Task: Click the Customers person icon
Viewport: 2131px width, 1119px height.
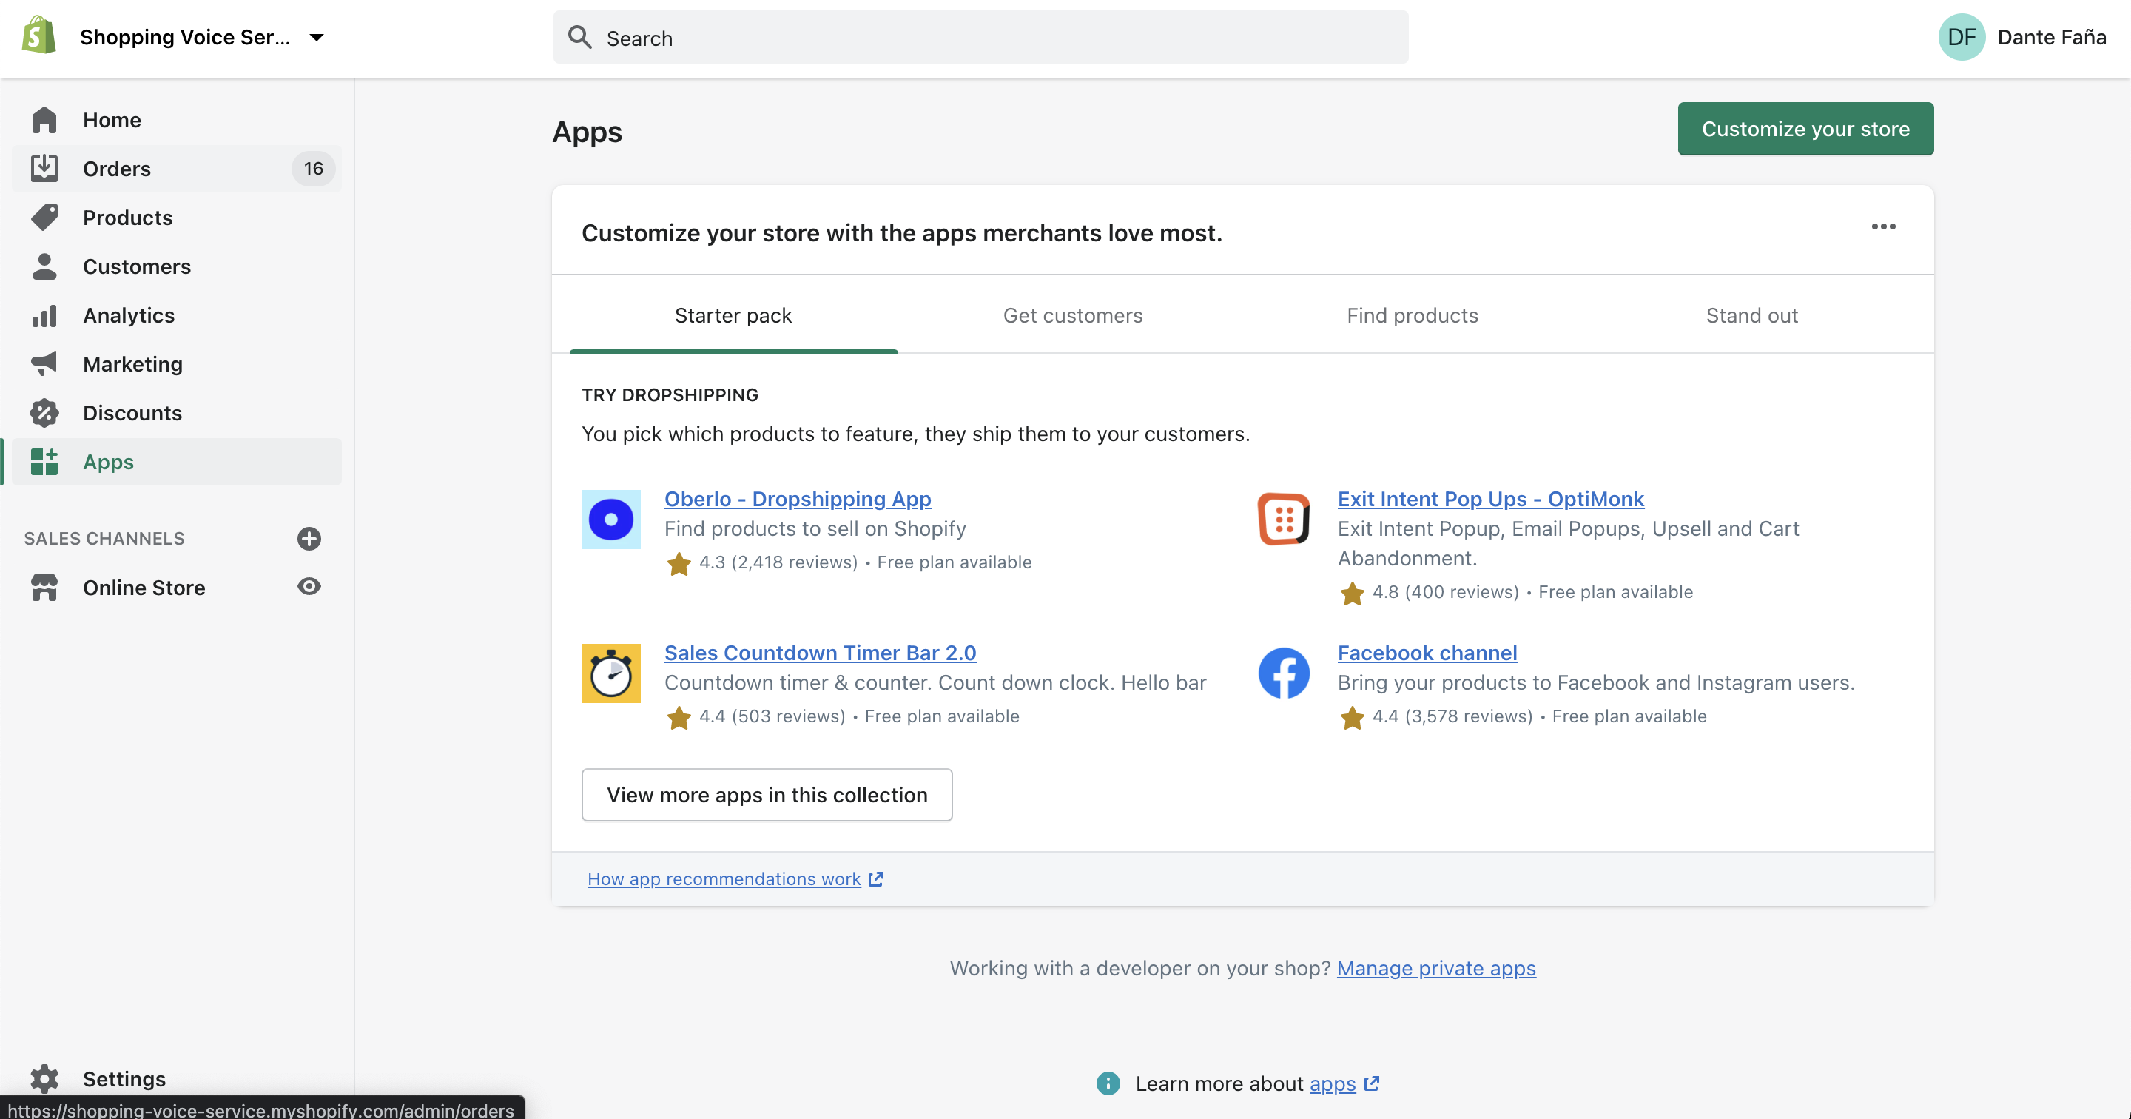Action: click(44, 266)
